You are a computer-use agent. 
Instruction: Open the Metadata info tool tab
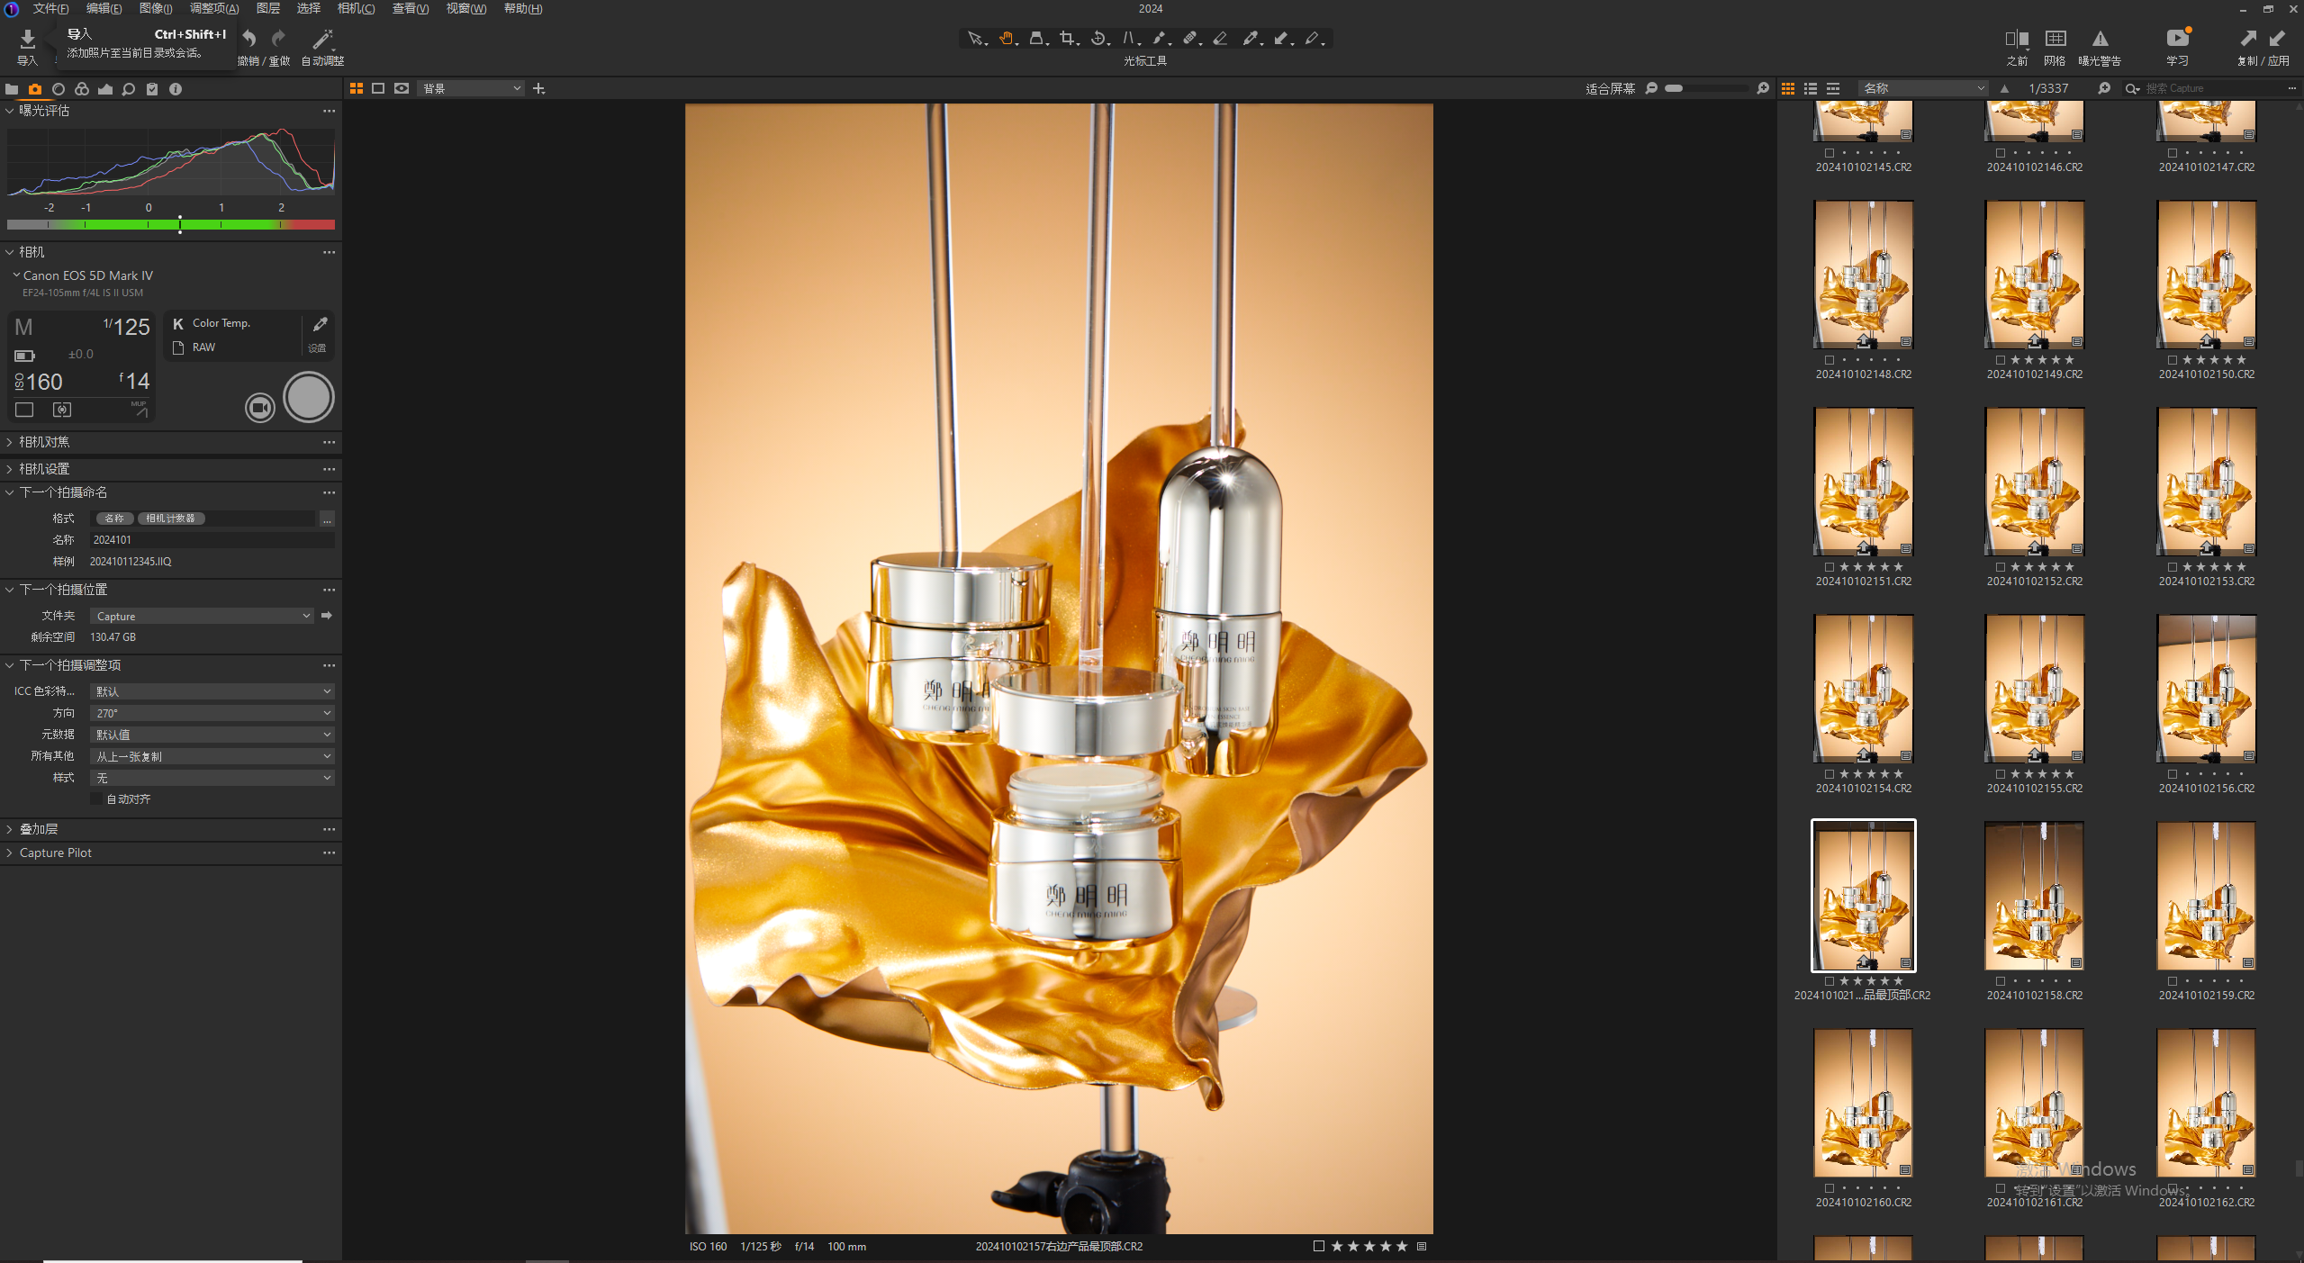tap(176, 89)
